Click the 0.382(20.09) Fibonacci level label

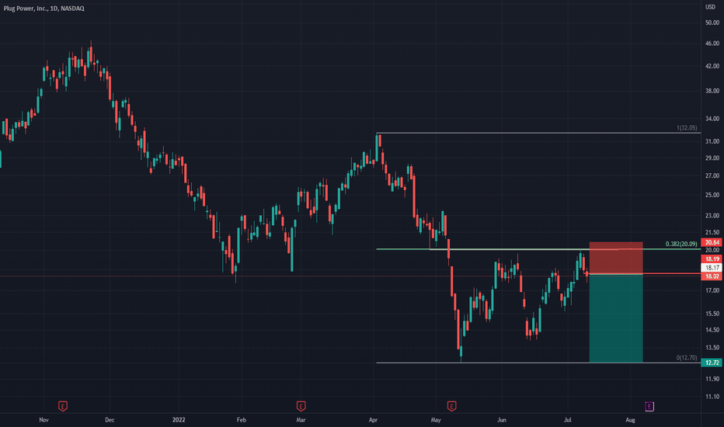681,245
